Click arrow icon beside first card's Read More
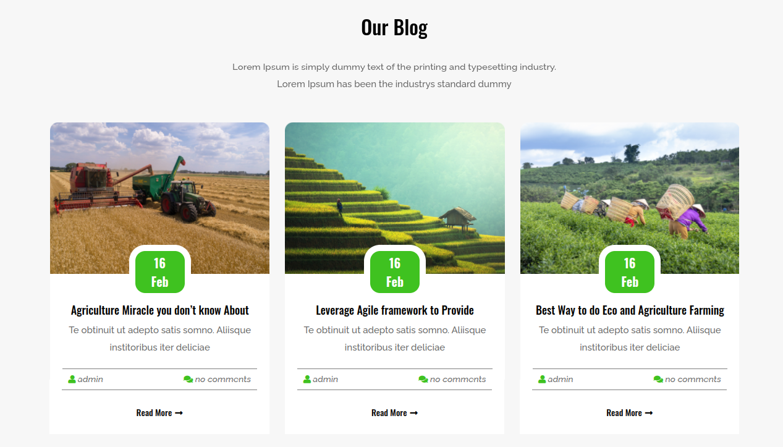The width and height of the screenshot is (783, 447). click(179, 413)
